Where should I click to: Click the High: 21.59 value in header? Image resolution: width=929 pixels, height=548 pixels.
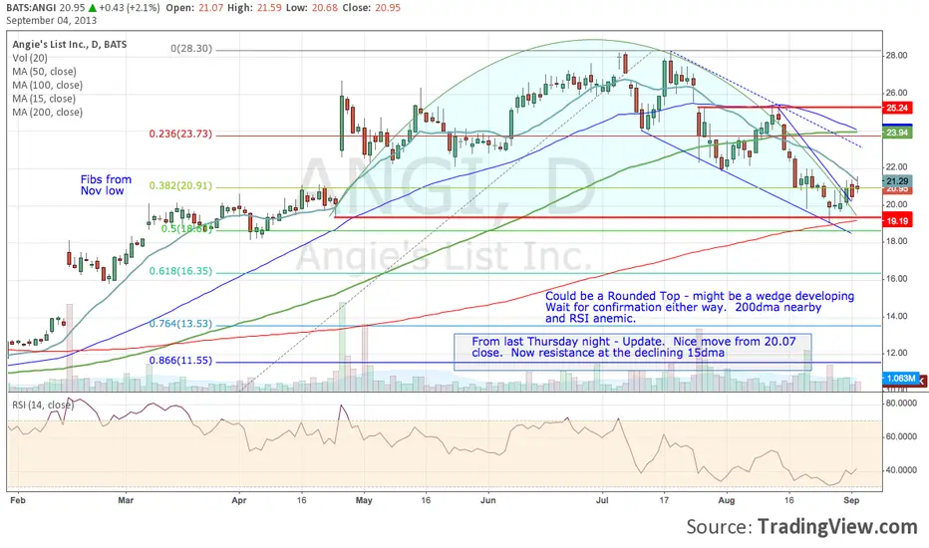click(257, 8)
